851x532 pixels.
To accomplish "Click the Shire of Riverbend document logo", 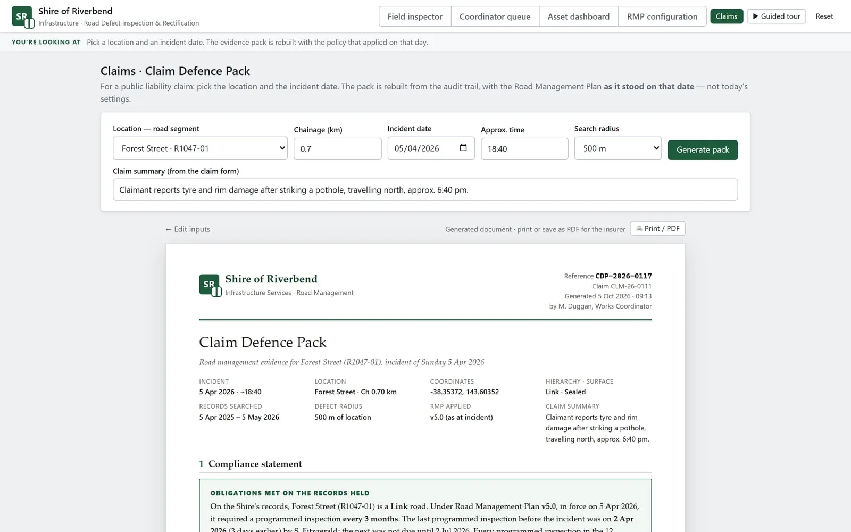I will 210,285.
